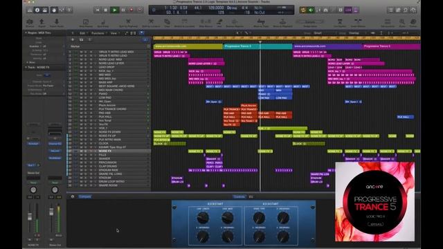Click the green Play button
443x249 pixels.
[114, 10]
